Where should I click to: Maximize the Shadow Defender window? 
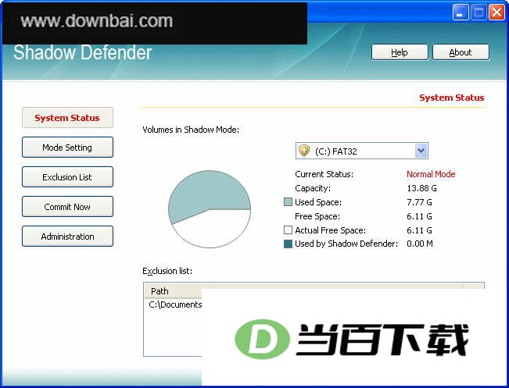coord(479,12)
